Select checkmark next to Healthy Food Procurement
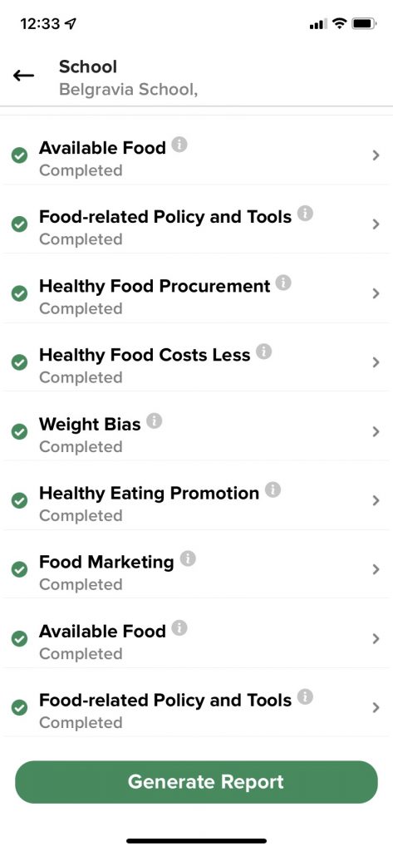The height and width of the screenshot is (851, 393). (x=20, y=293)
